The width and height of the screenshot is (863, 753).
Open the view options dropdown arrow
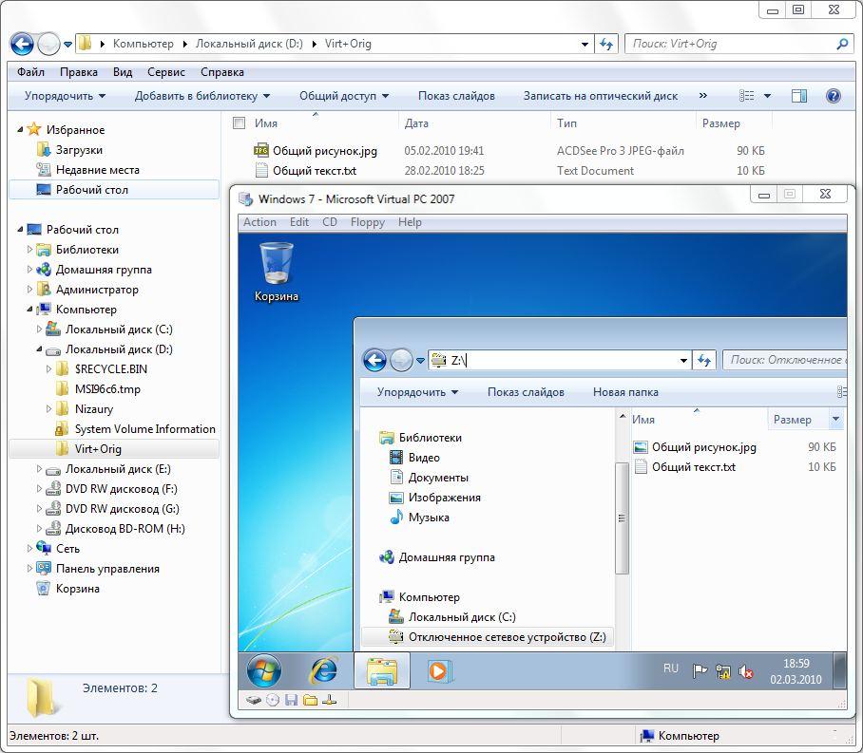tap(767, 96)
